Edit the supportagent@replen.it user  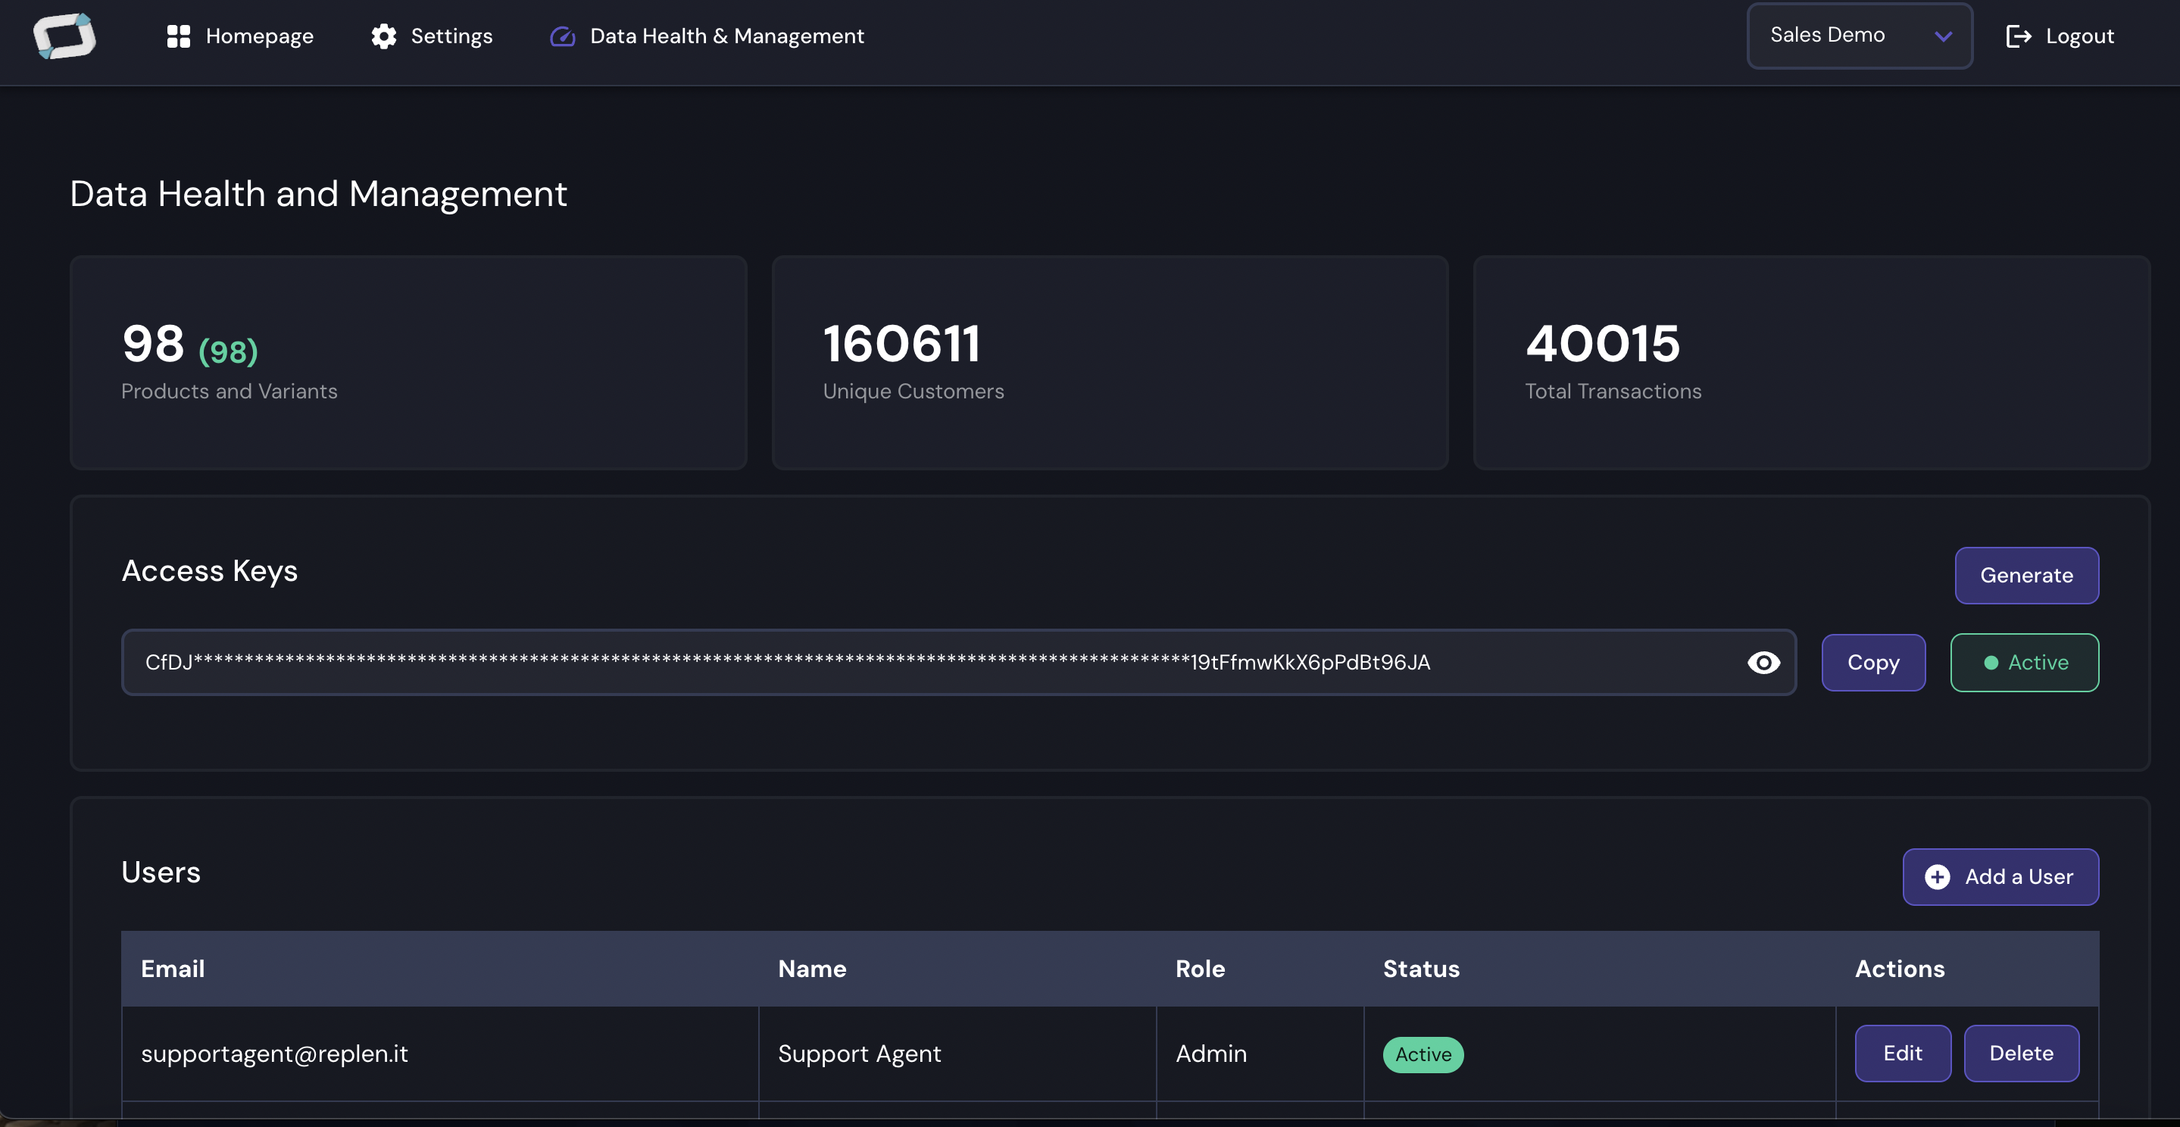point(1903,1054)
